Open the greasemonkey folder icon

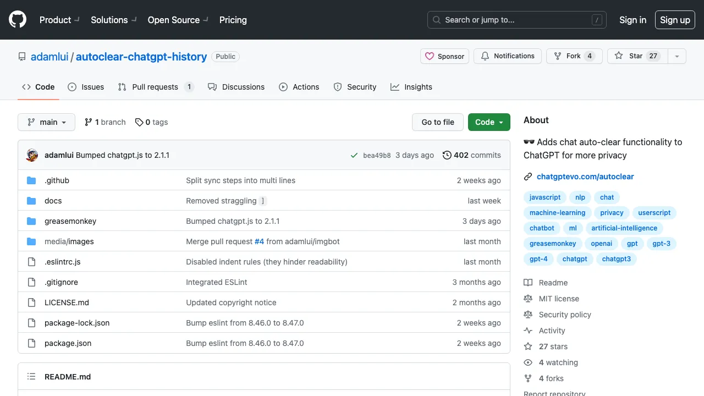pyautogui.click(x=32, y=221)
